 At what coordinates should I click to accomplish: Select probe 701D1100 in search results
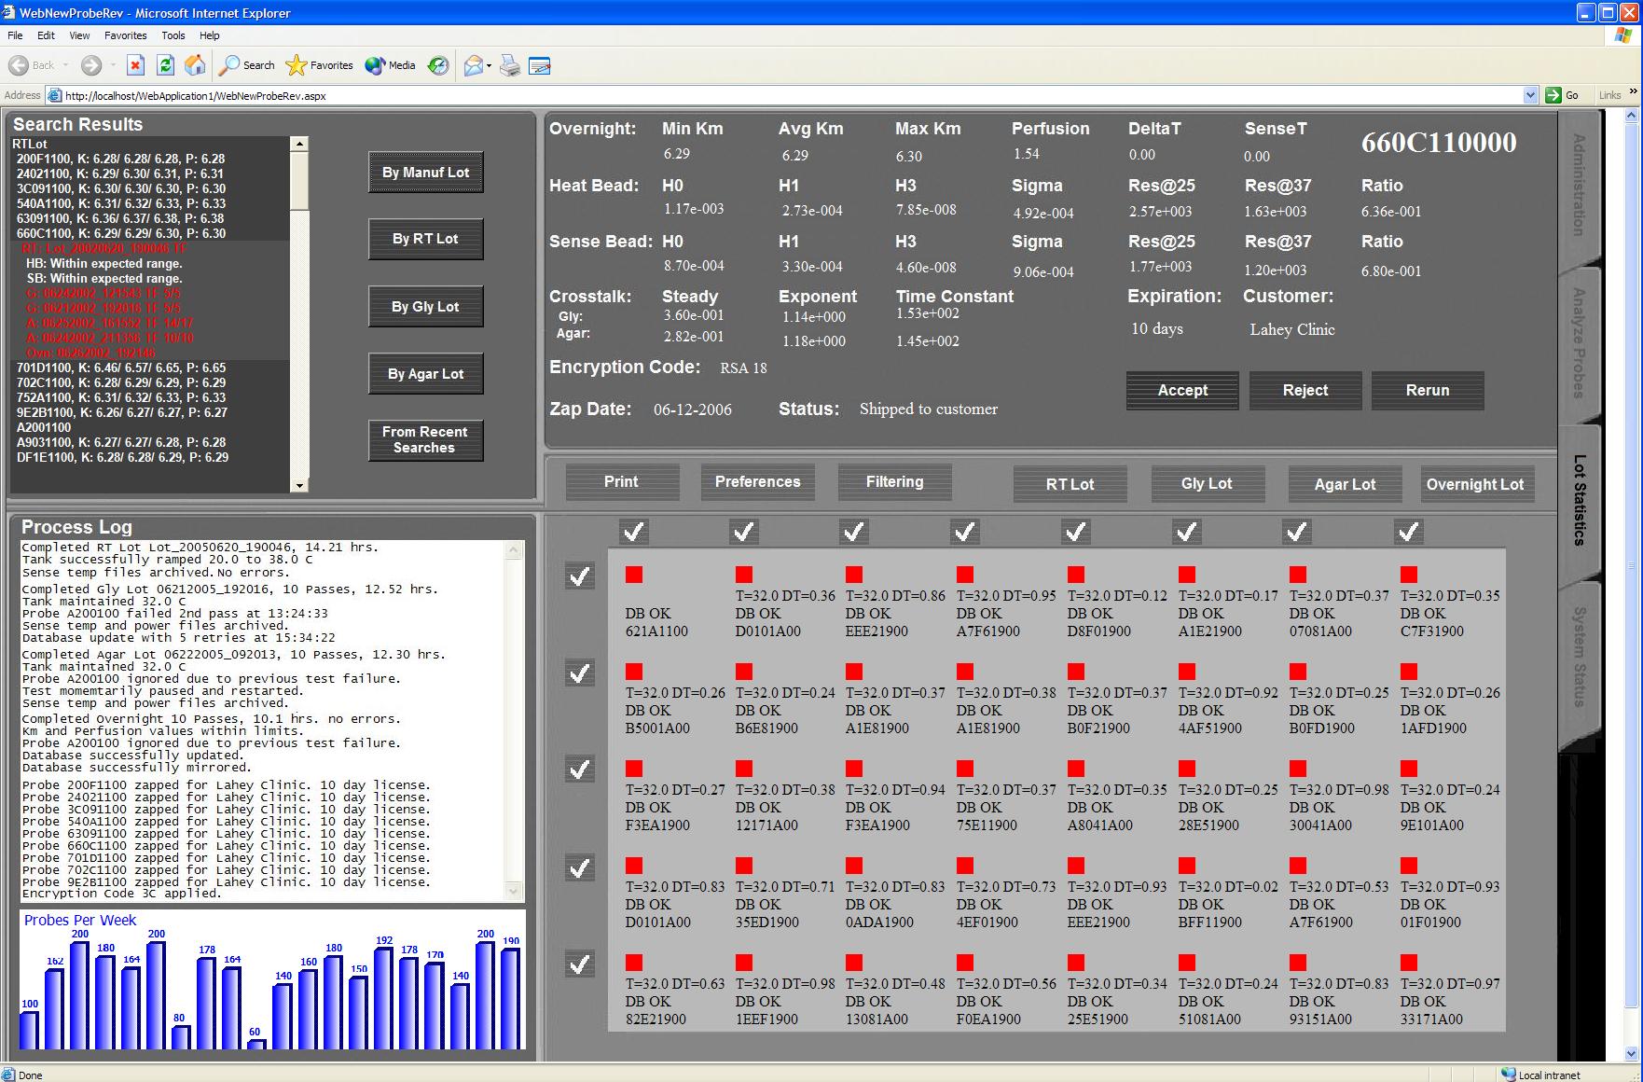coord(121,368)
